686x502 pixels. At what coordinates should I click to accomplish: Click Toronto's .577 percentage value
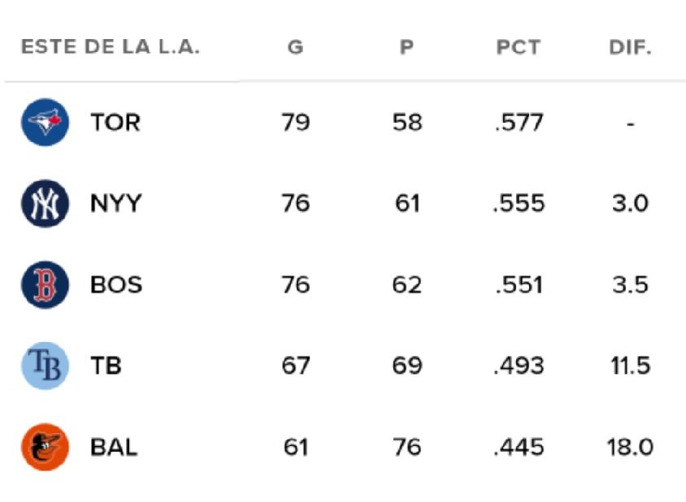(x=518, y=123)
